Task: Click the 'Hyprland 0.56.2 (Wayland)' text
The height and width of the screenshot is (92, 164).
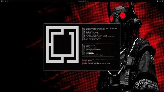Action: pyautogui.click(x=93, y=49)
